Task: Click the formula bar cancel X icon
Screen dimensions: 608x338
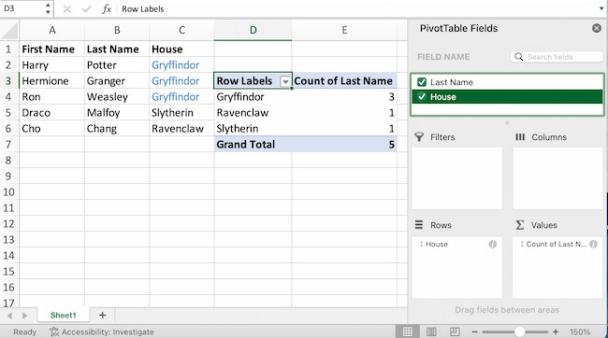Action: pyautogui.click(x=67, y=9)
